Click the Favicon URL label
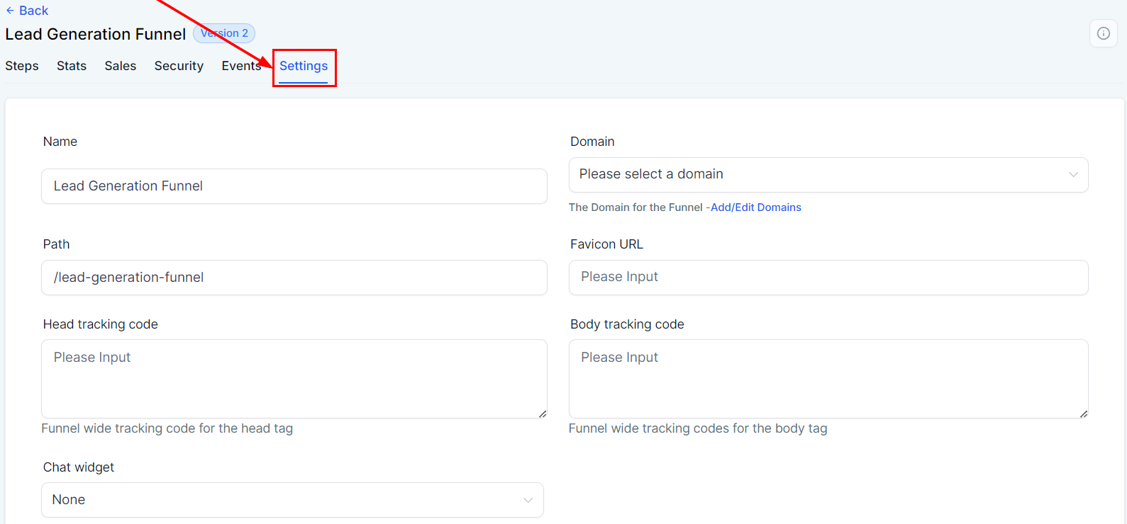The width and height of the screenshot is (1127, 524). pyautogui.click(x=606, y=244)
